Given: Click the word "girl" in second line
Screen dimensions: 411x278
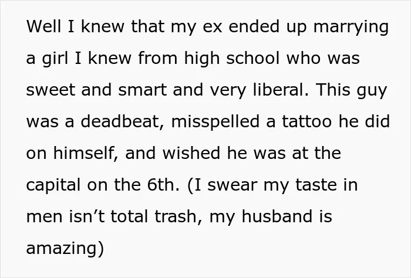Looking at the screenshot, I should click(x=55, y=59).
